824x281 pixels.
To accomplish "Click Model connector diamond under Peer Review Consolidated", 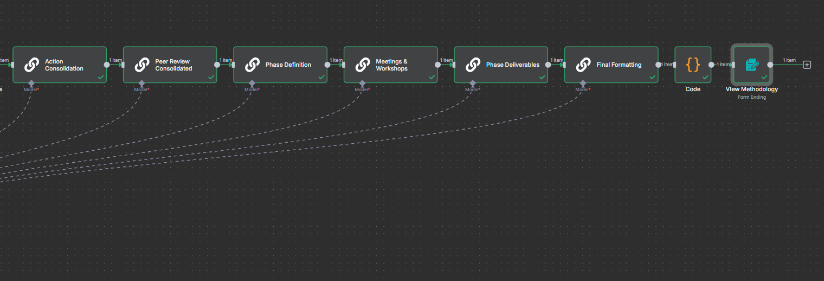I will click(x=142, y=83).
